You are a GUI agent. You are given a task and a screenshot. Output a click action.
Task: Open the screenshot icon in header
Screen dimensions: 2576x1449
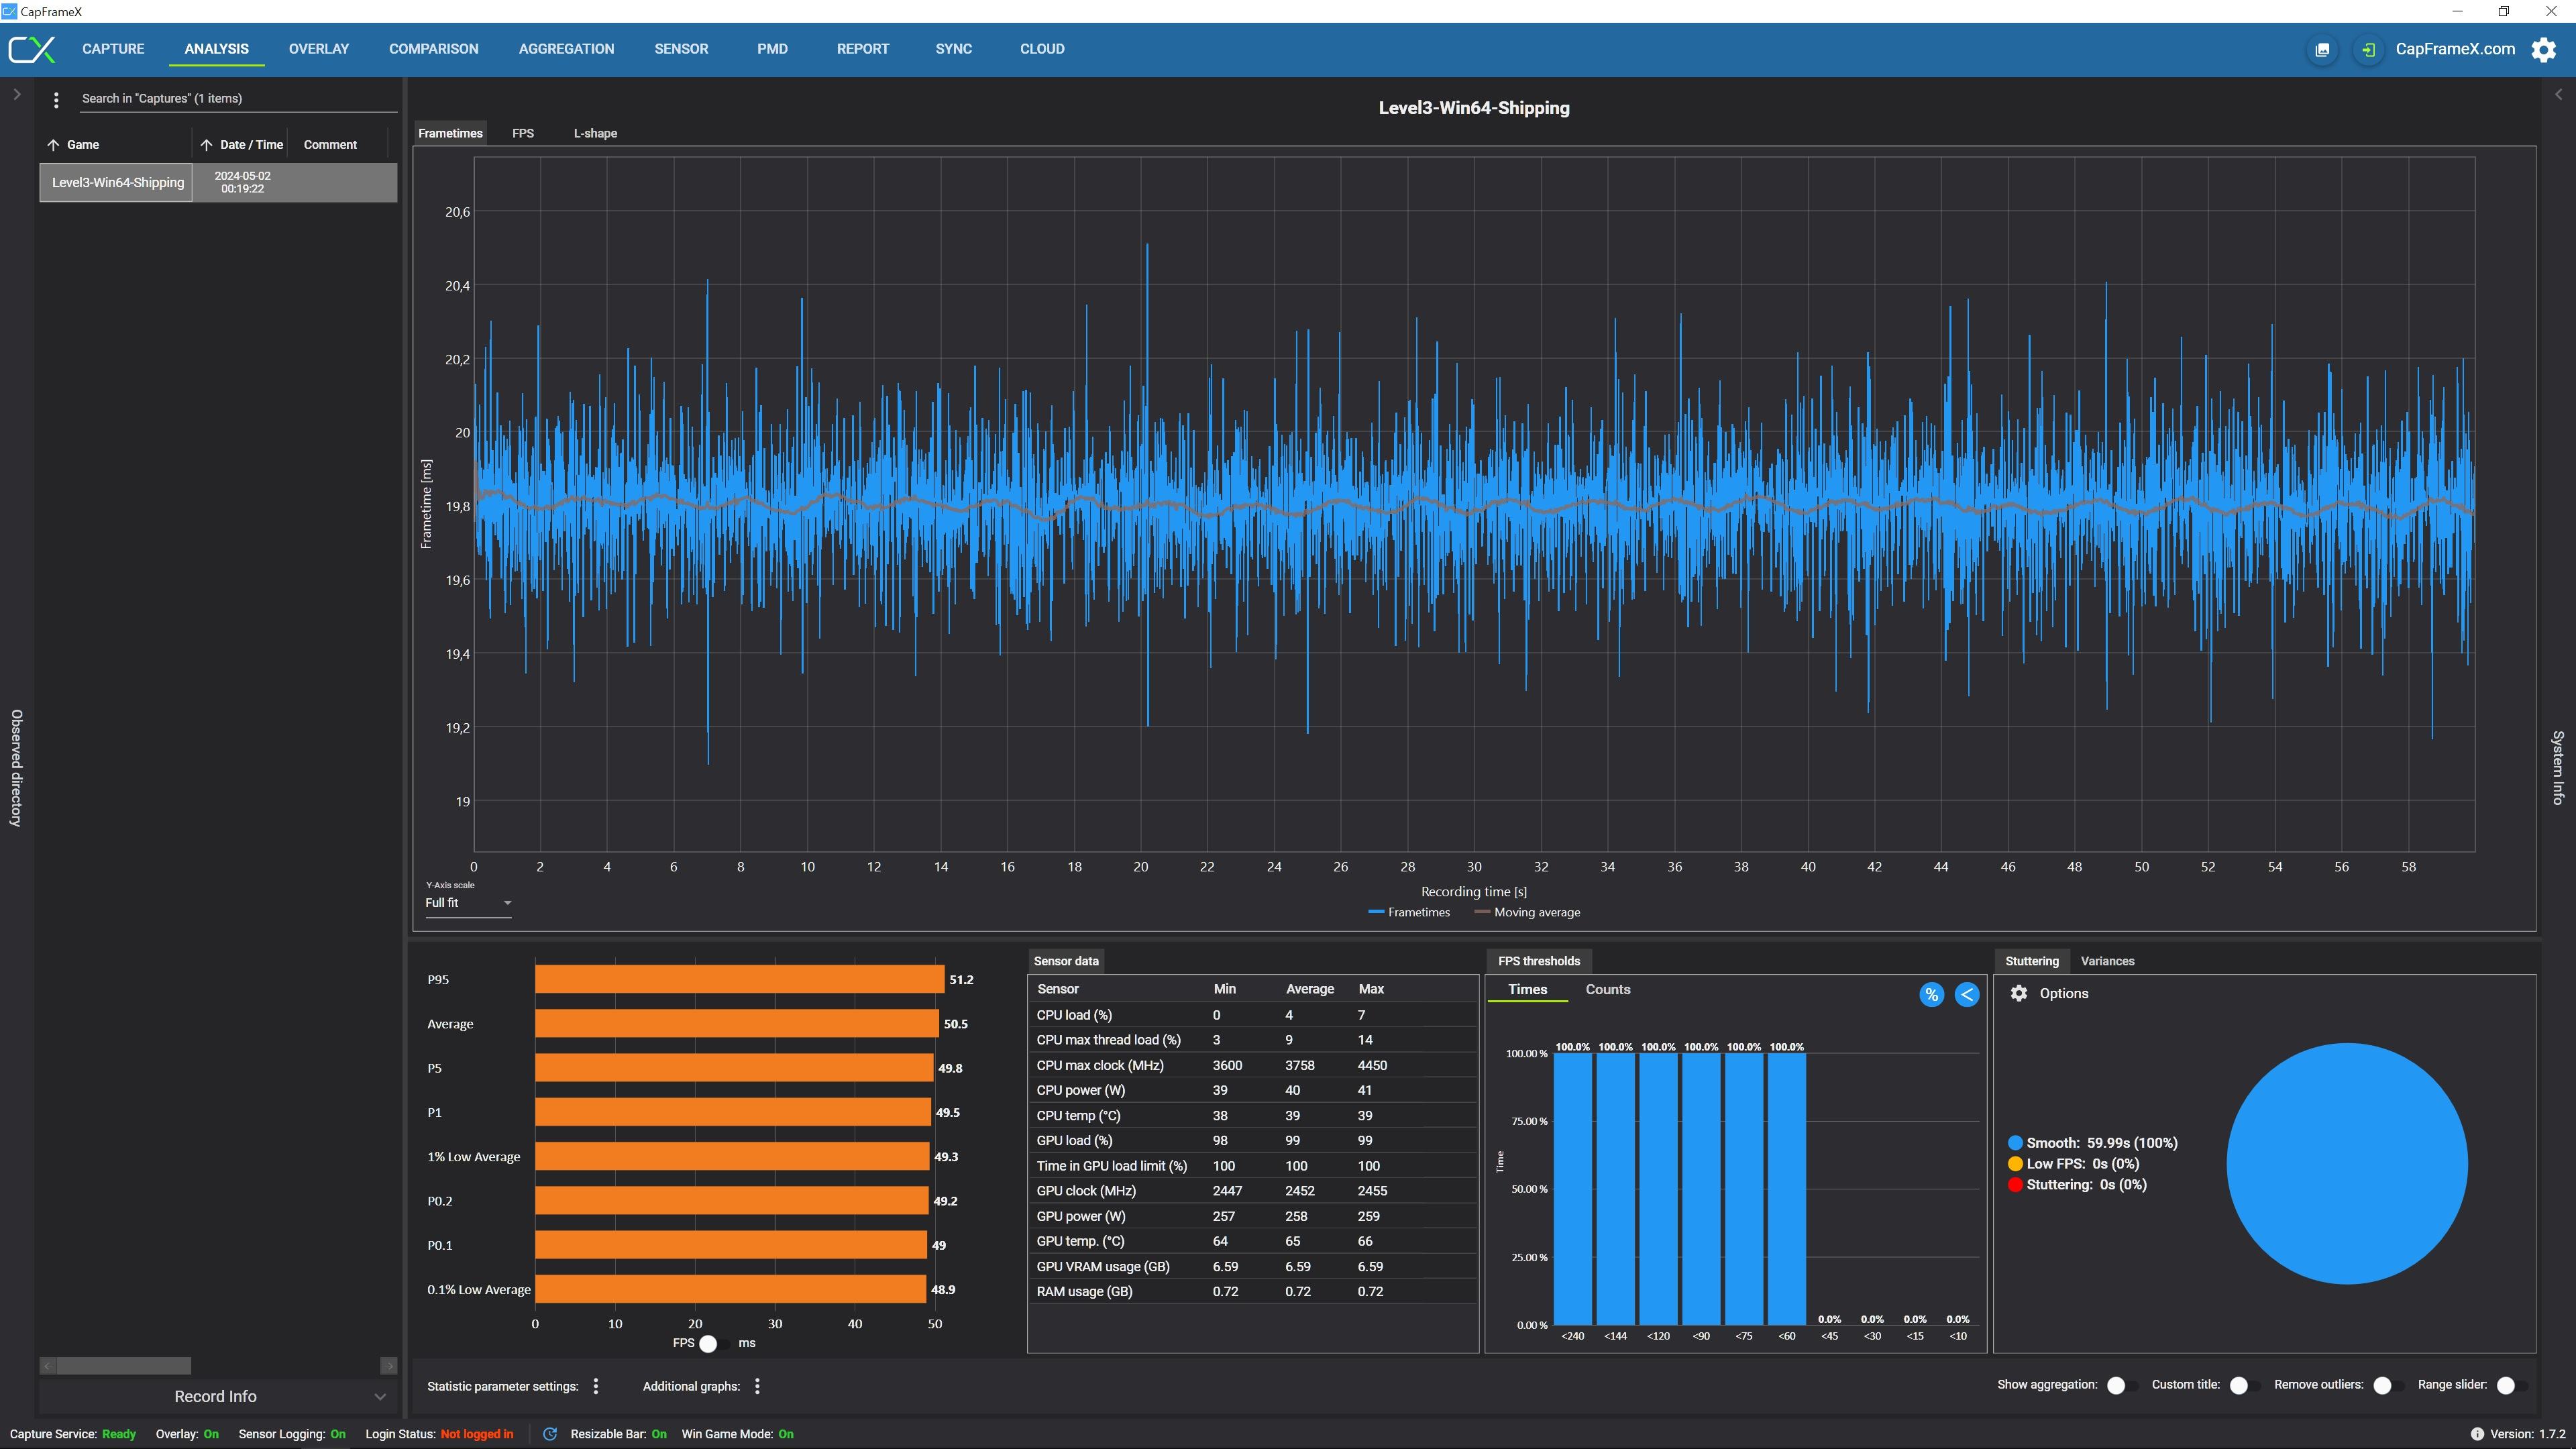point(2322,49)
